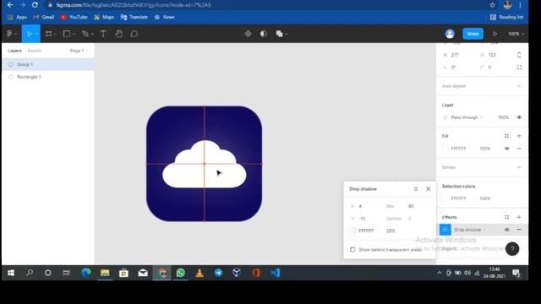Click the user avatar in Figma toolbar
This screenshot has height=304, width=541.
tap(450, 34)
